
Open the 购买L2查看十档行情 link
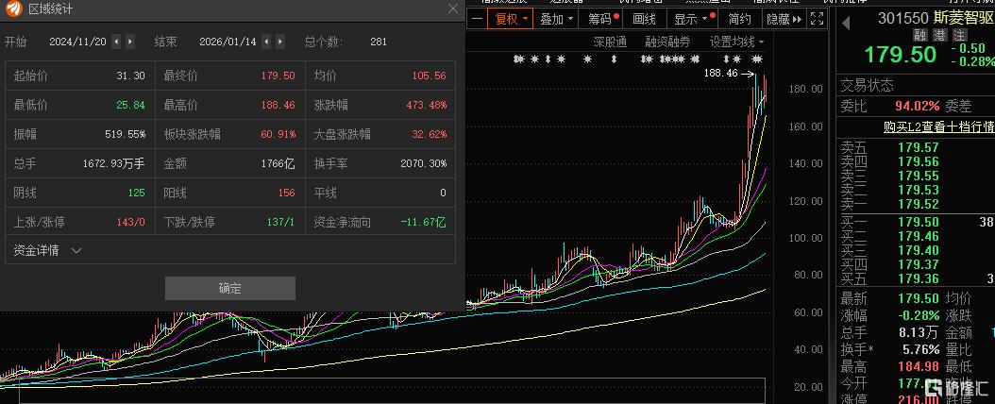coord(938,126)
